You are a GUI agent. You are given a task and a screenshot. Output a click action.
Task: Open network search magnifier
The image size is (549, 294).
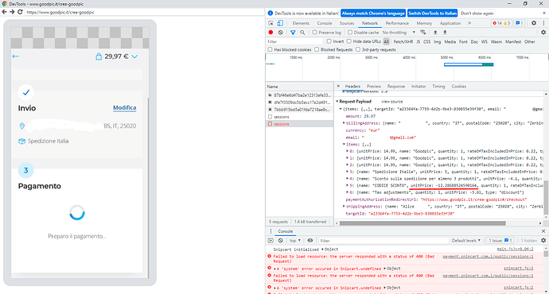click(302, 33)
